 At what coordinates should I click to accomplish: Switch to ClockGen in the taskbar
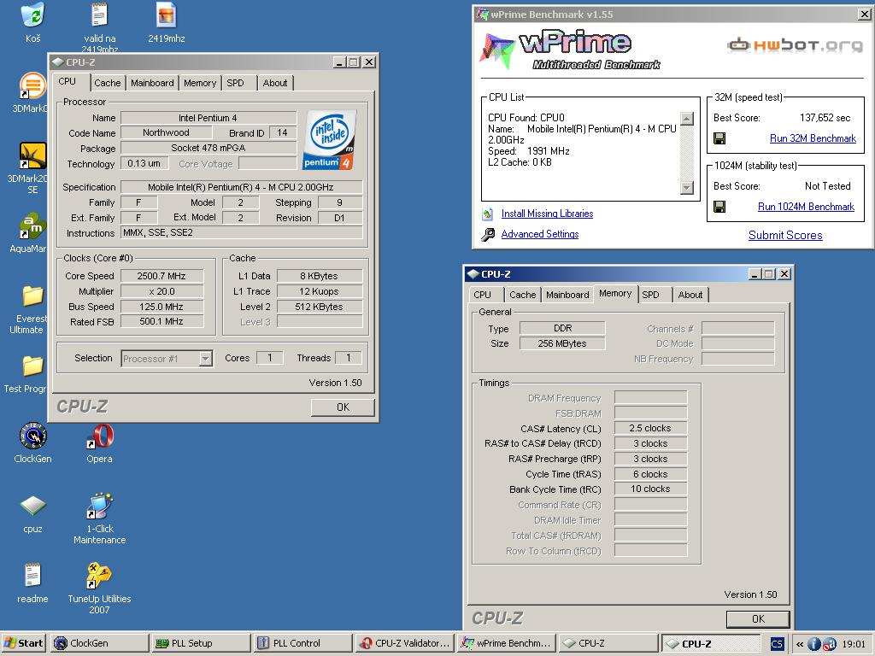(x=99, y=643)
